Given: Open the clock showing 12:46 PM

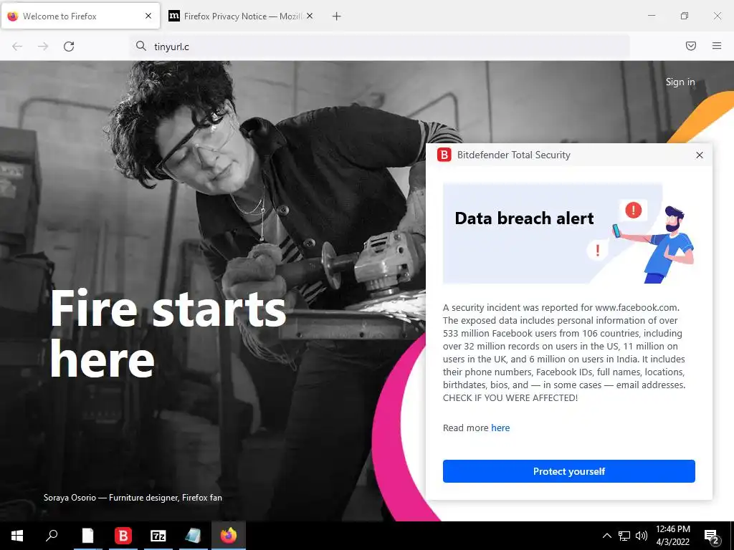Looking at the screenshot, I should coord(672,536).
